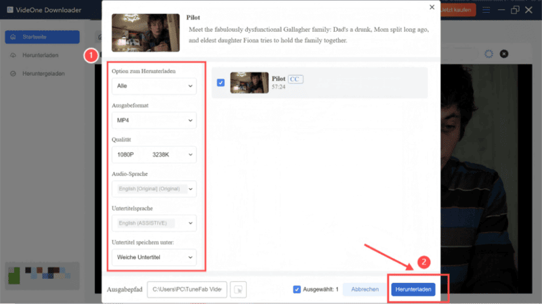Open the hamburger menu in title bar
The width and height of the screenshot is (542, 304).
[x=486, y=10]
